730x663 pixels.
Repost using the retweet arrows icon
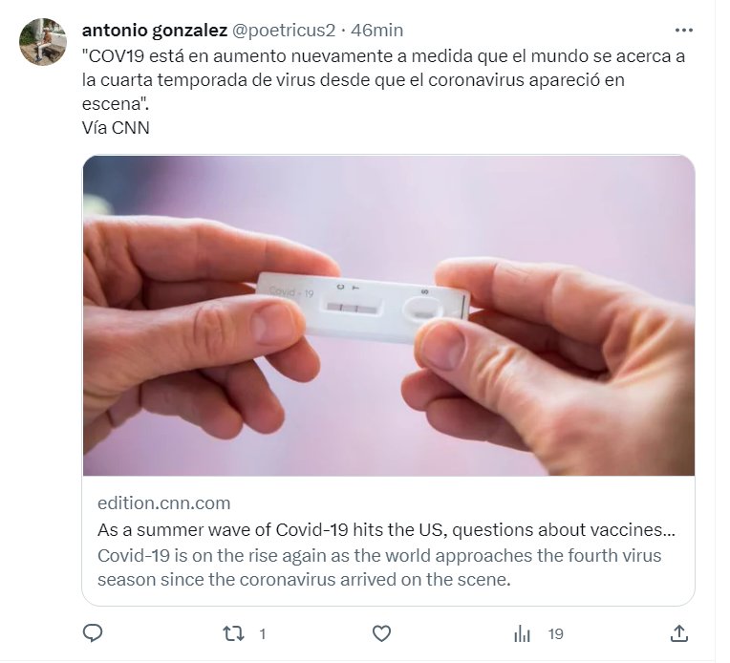coord(233,633)
